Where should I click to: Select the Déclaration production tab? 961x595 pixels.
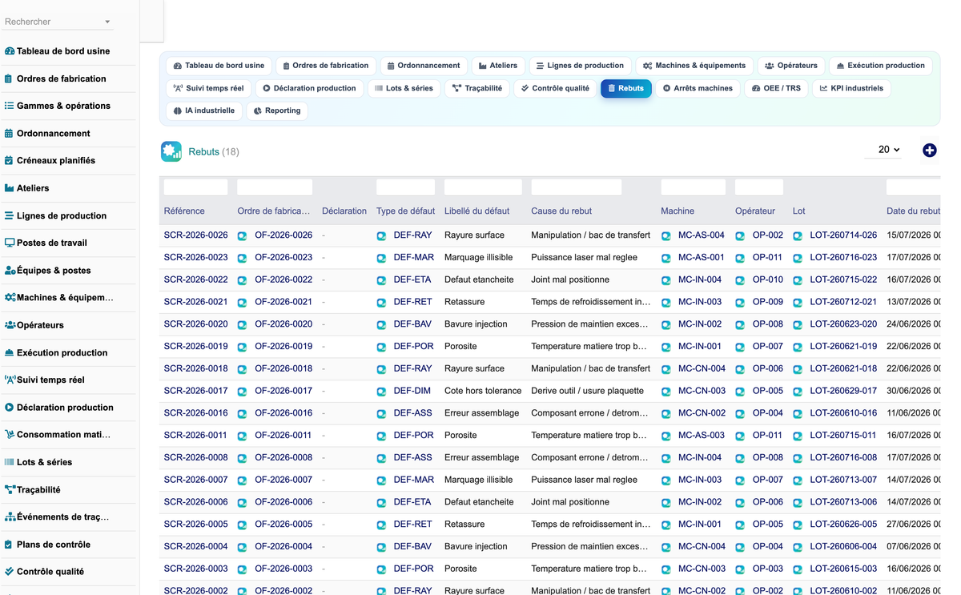[x=309, y=88]
